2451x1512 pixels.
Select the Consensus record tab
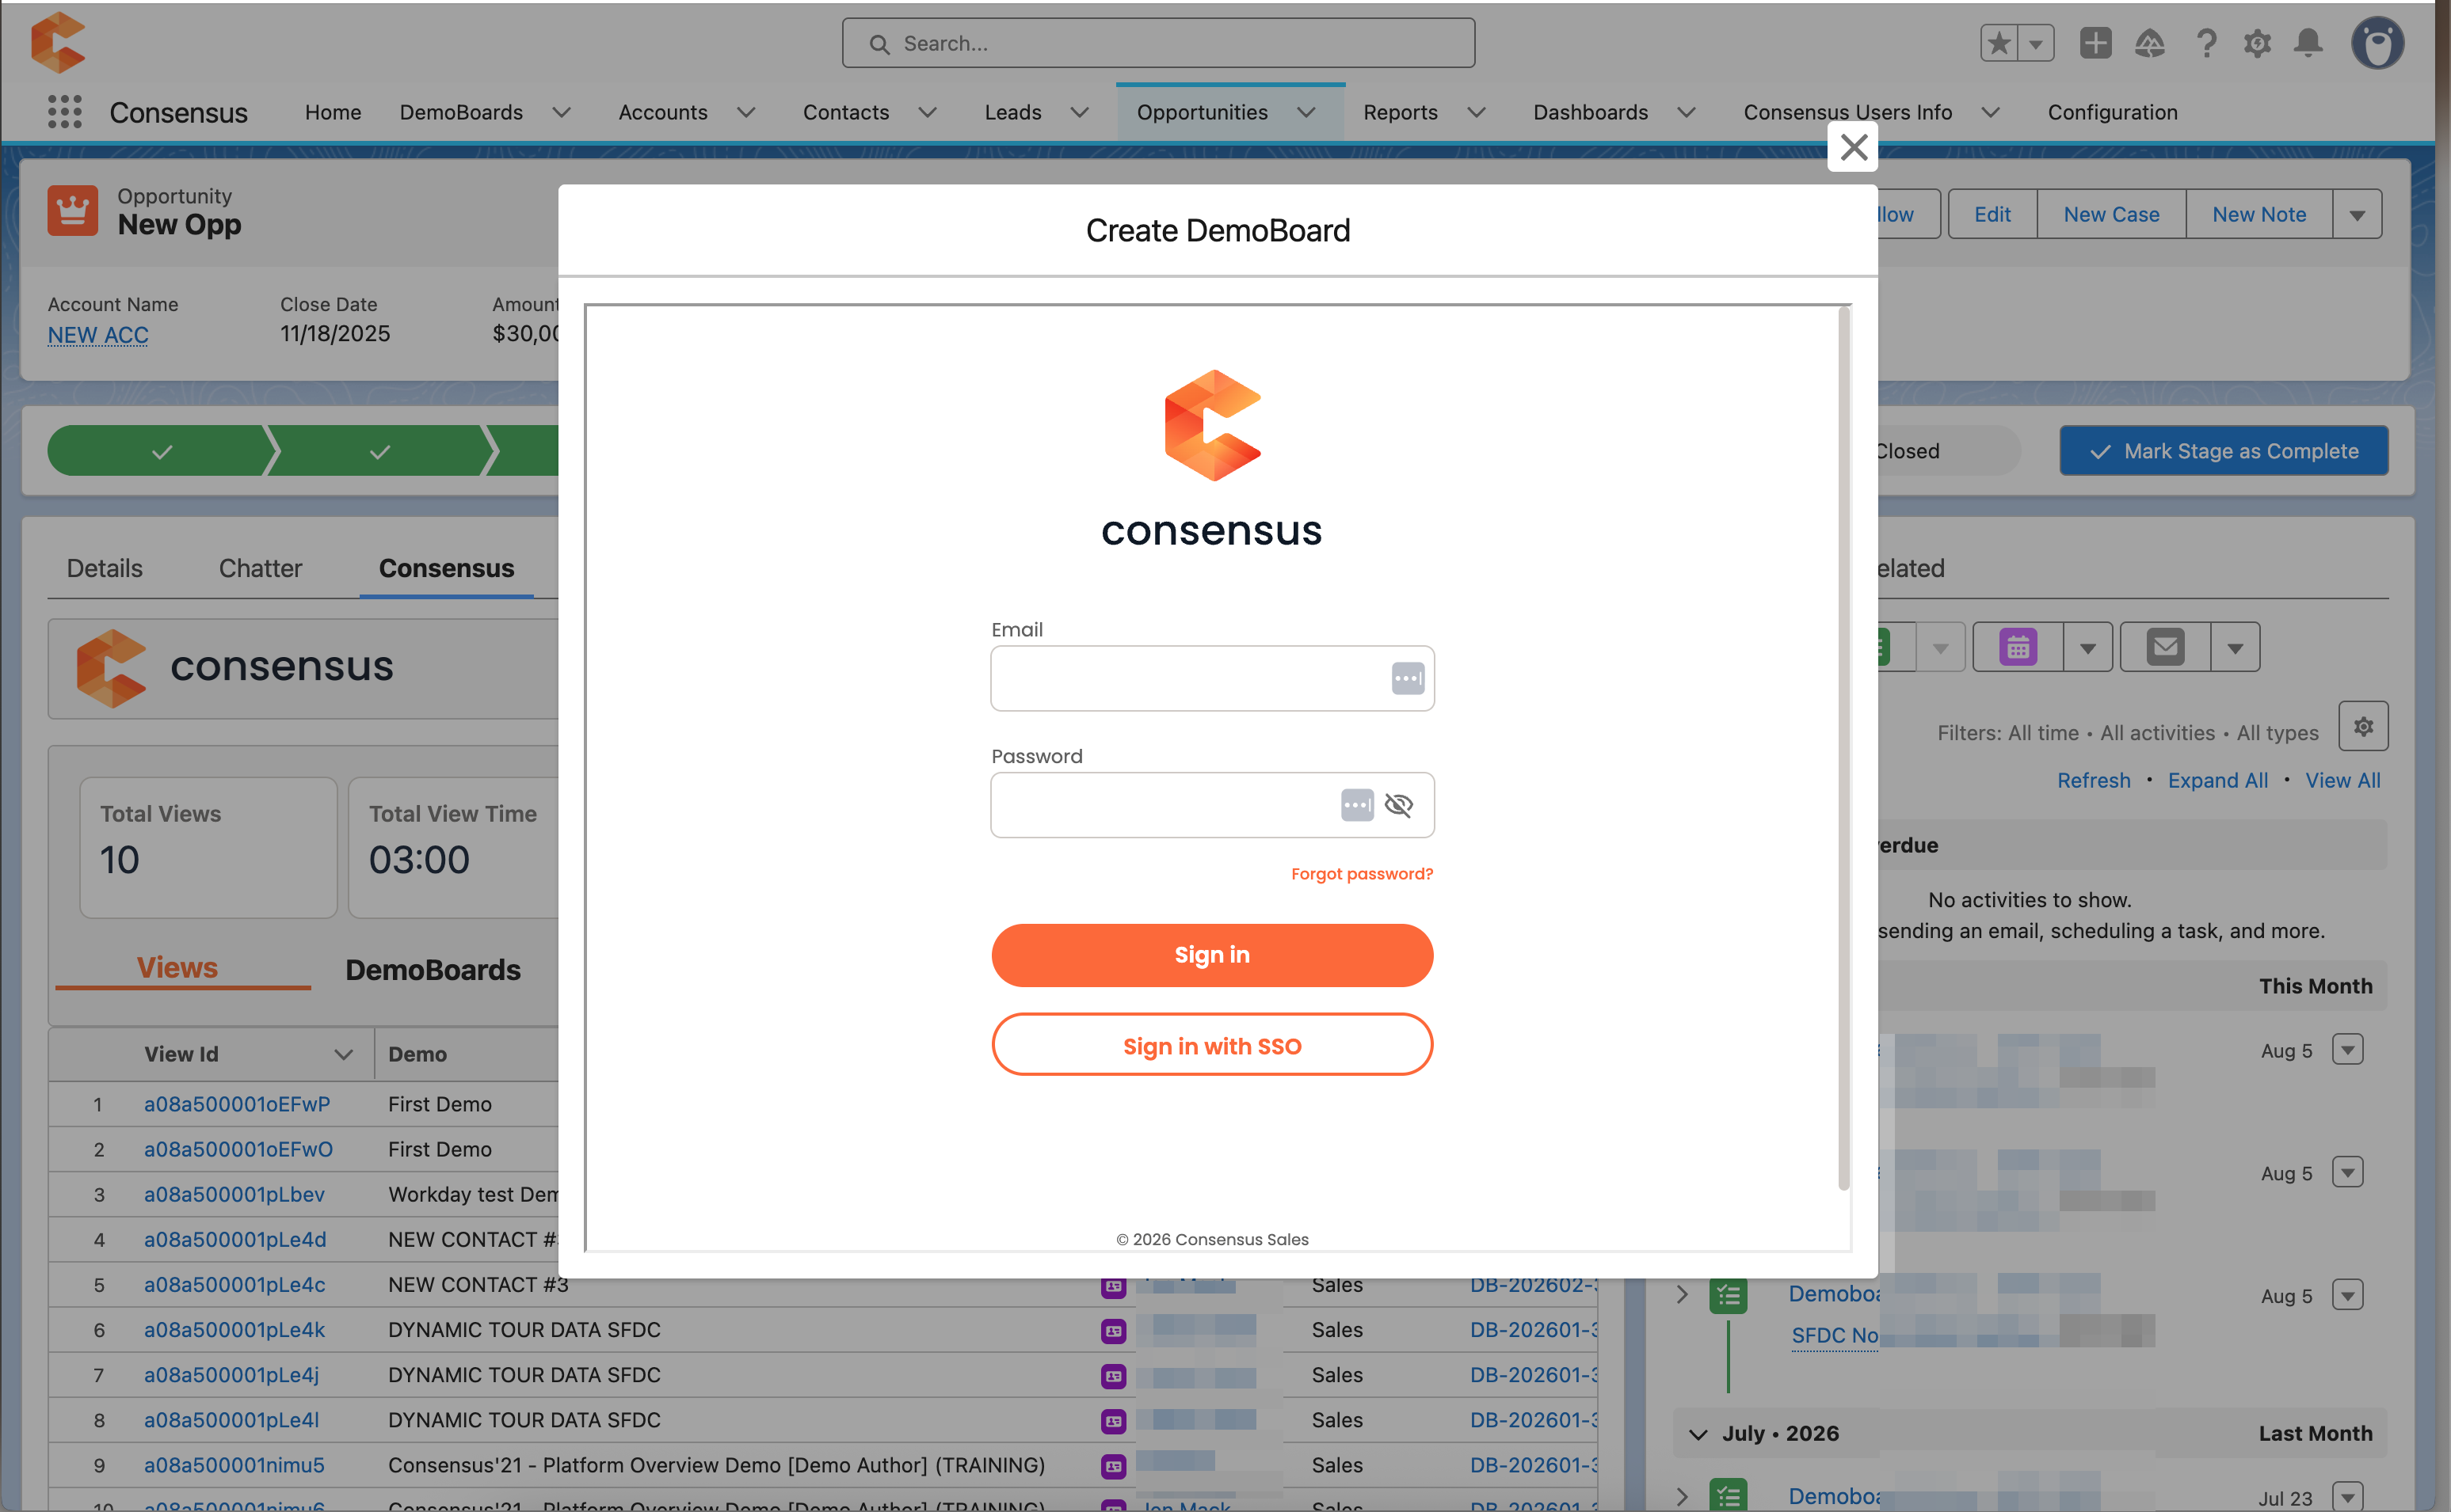pos(446,568)
